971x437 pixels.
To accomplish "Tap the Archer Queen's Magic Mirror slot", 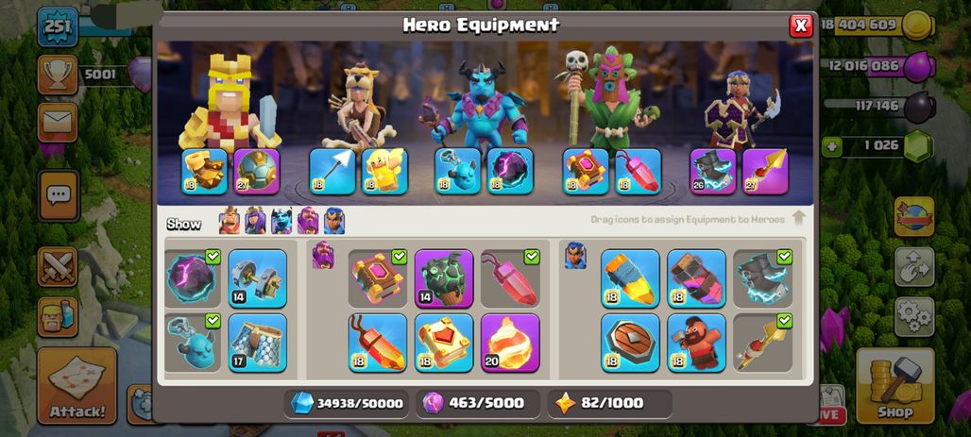I will point(384,172).
